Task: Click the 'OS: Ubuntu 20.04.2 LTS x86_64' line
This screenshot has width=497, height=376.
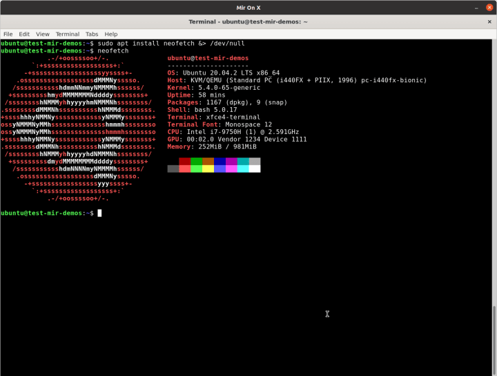Action: pyautogui.click(x=224, y=73)
